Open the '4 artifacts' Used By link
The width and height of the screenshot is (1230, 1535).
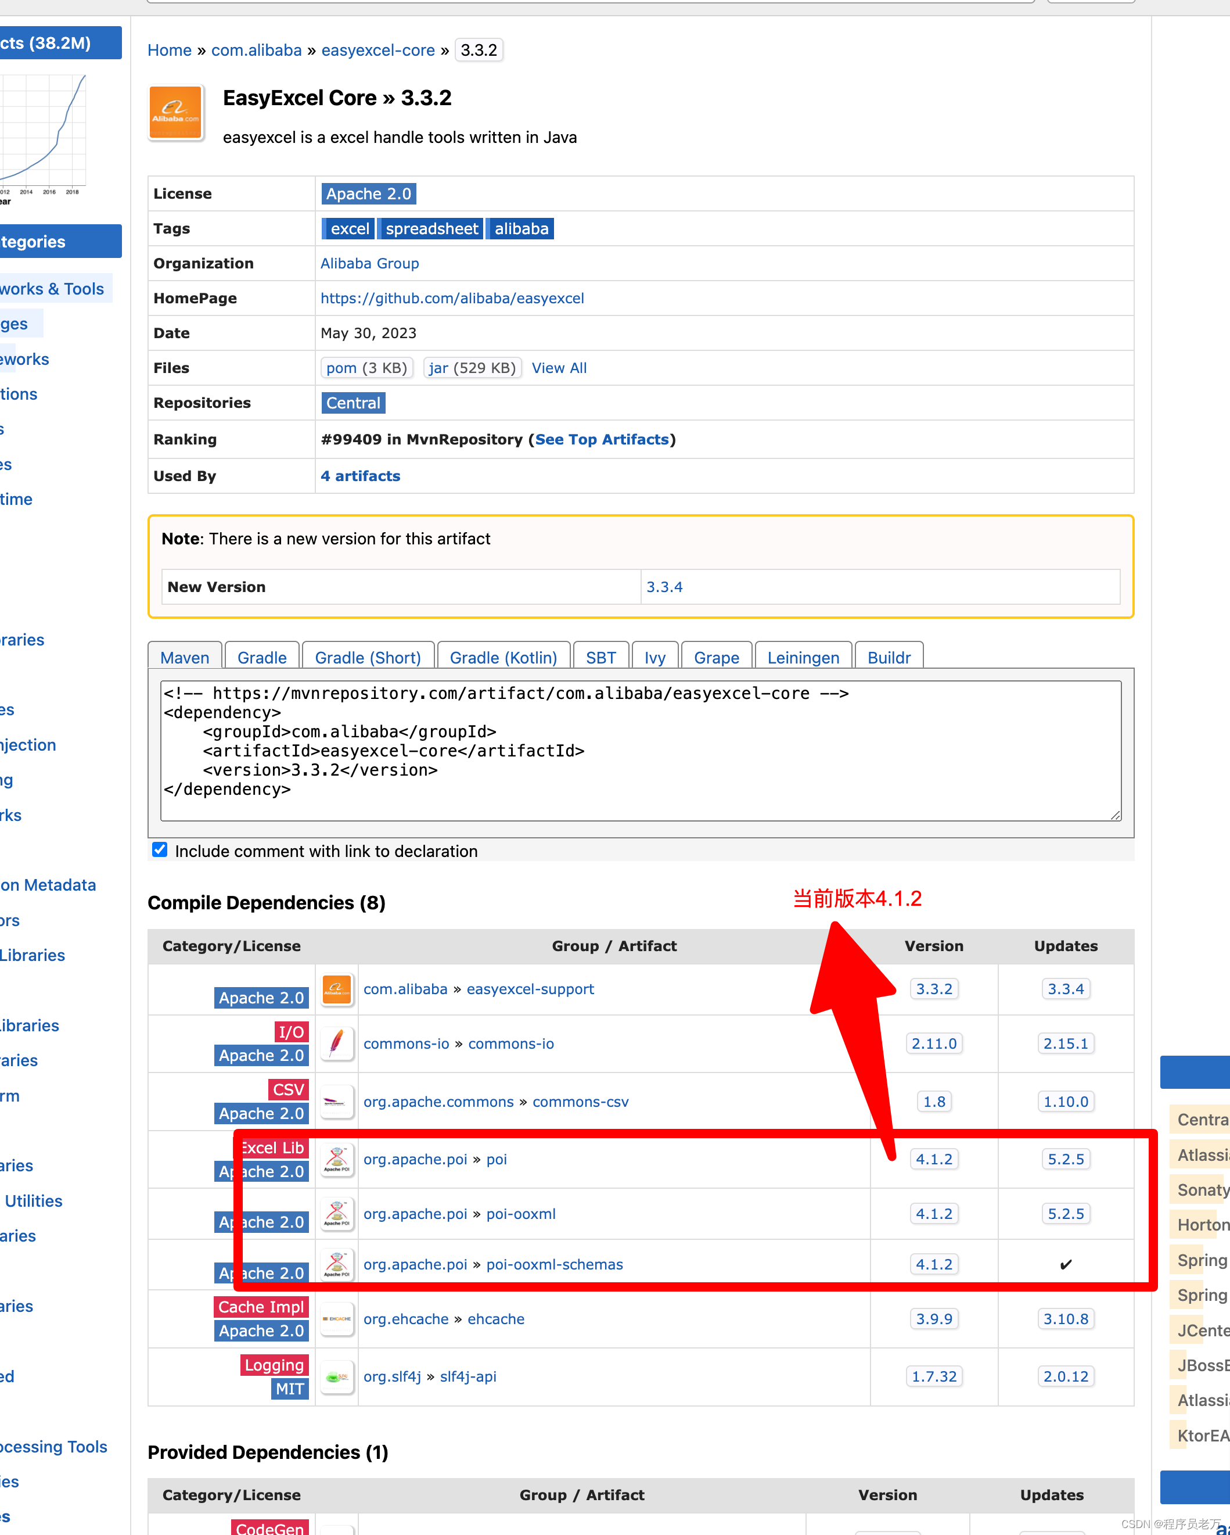(x=360, y=476)
